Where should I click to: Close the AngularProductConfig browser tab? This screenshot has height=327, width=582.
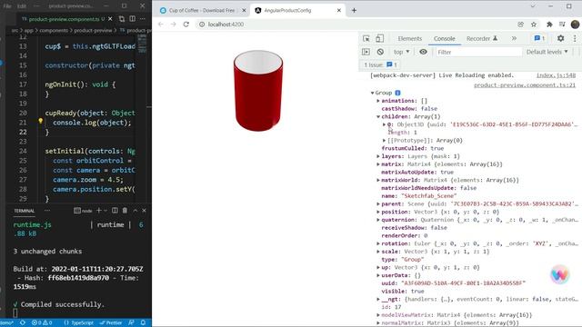[339, 10]
